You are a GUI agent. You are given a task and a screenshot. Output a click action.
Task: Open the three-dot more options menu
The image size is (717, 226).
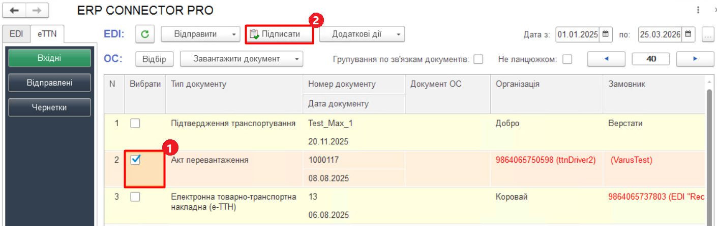coord(698,10)
